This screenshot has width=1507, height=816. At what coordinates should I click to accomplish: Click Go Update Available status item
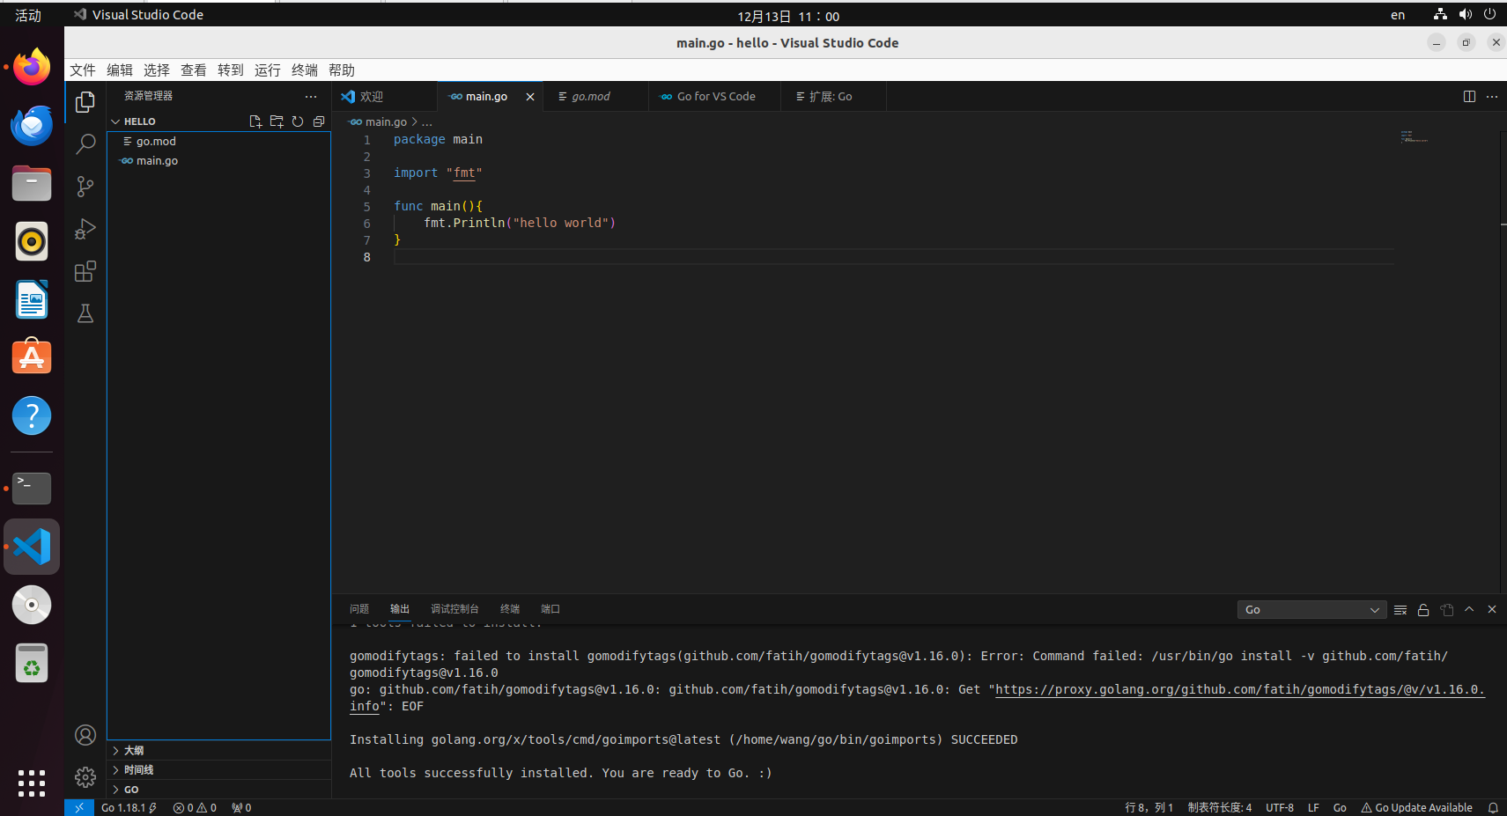click(x=1417, y=808)
